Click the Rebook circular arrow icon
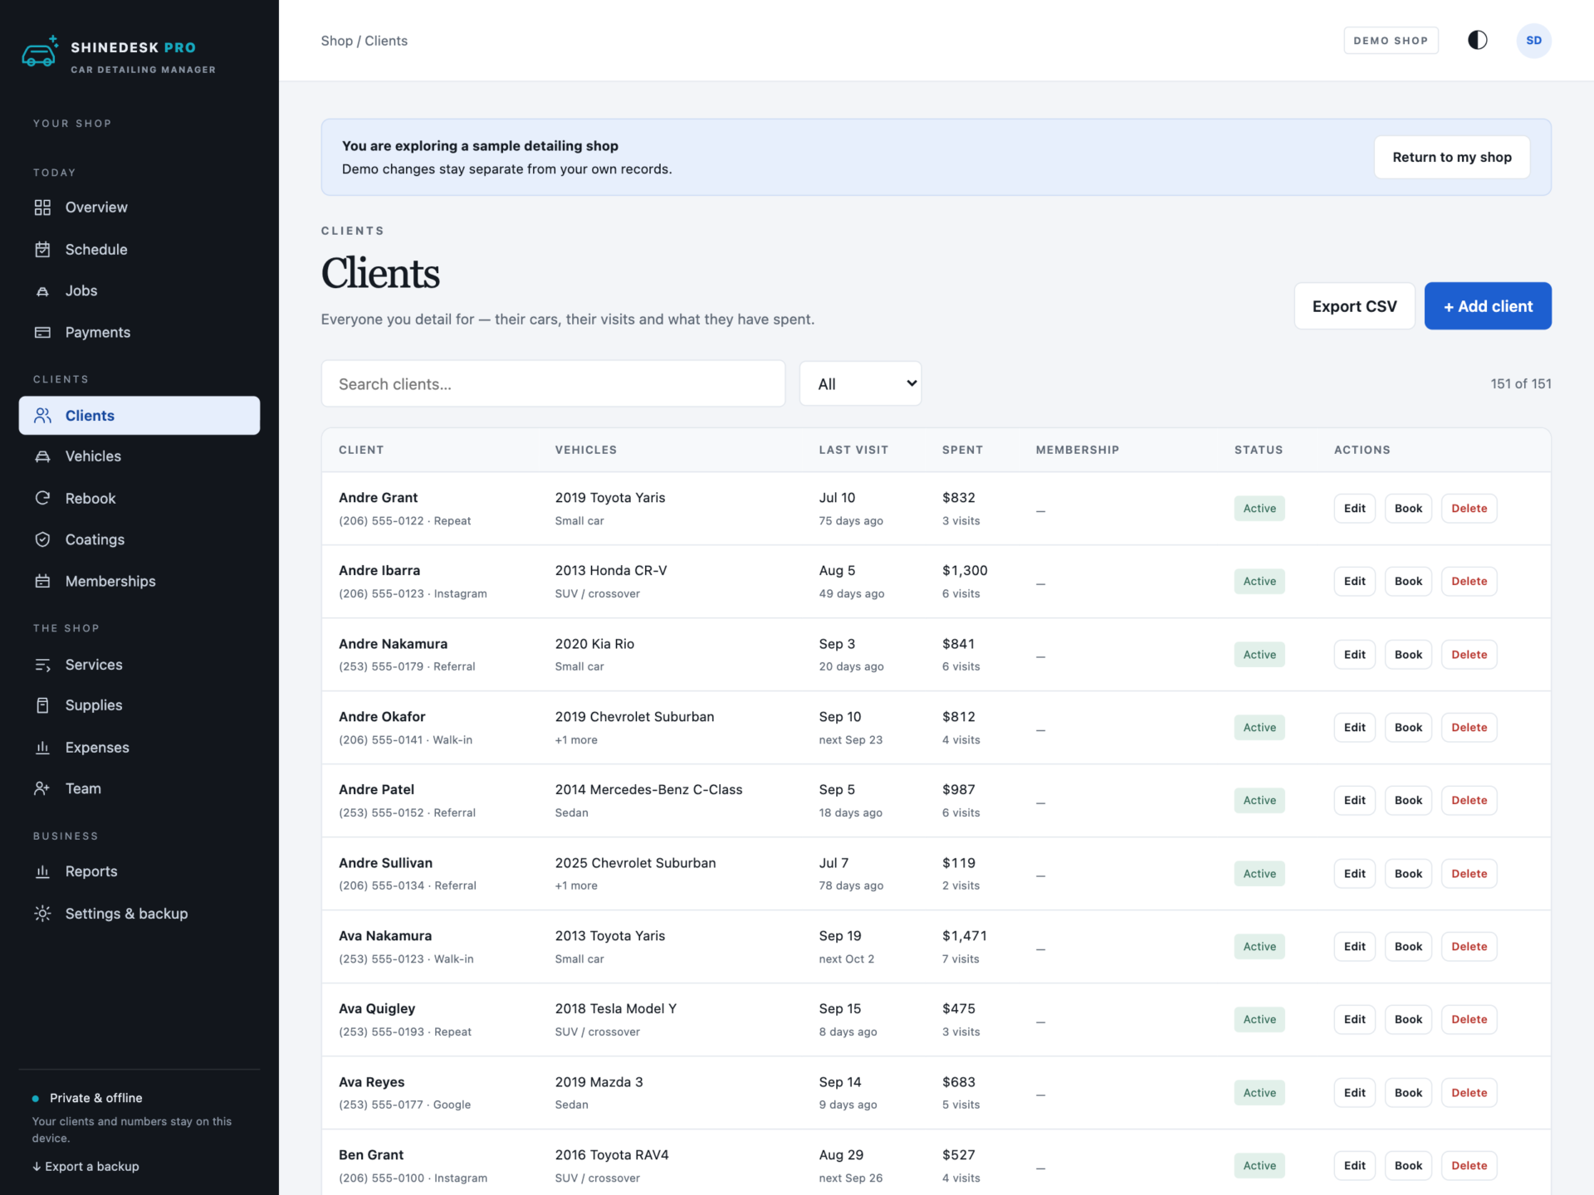 coord(42,498)
